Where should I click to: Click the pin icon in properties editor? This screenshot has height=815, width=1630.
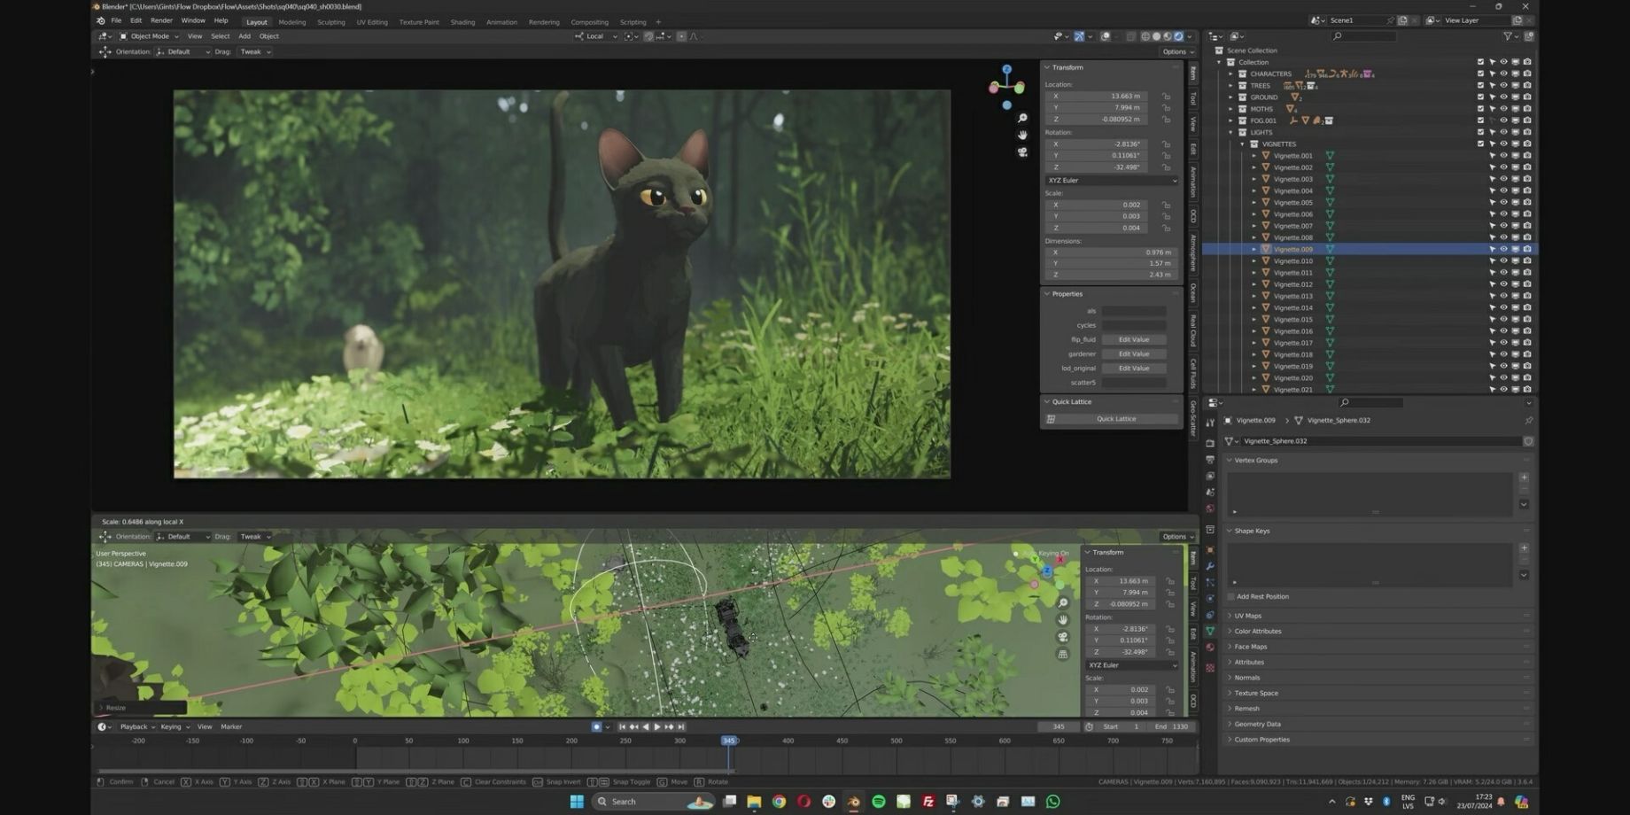1528,420
